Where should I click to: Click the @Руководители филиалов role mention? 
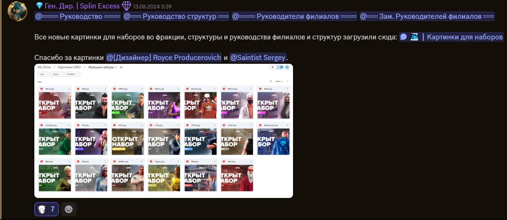click(x=294, y=16)
